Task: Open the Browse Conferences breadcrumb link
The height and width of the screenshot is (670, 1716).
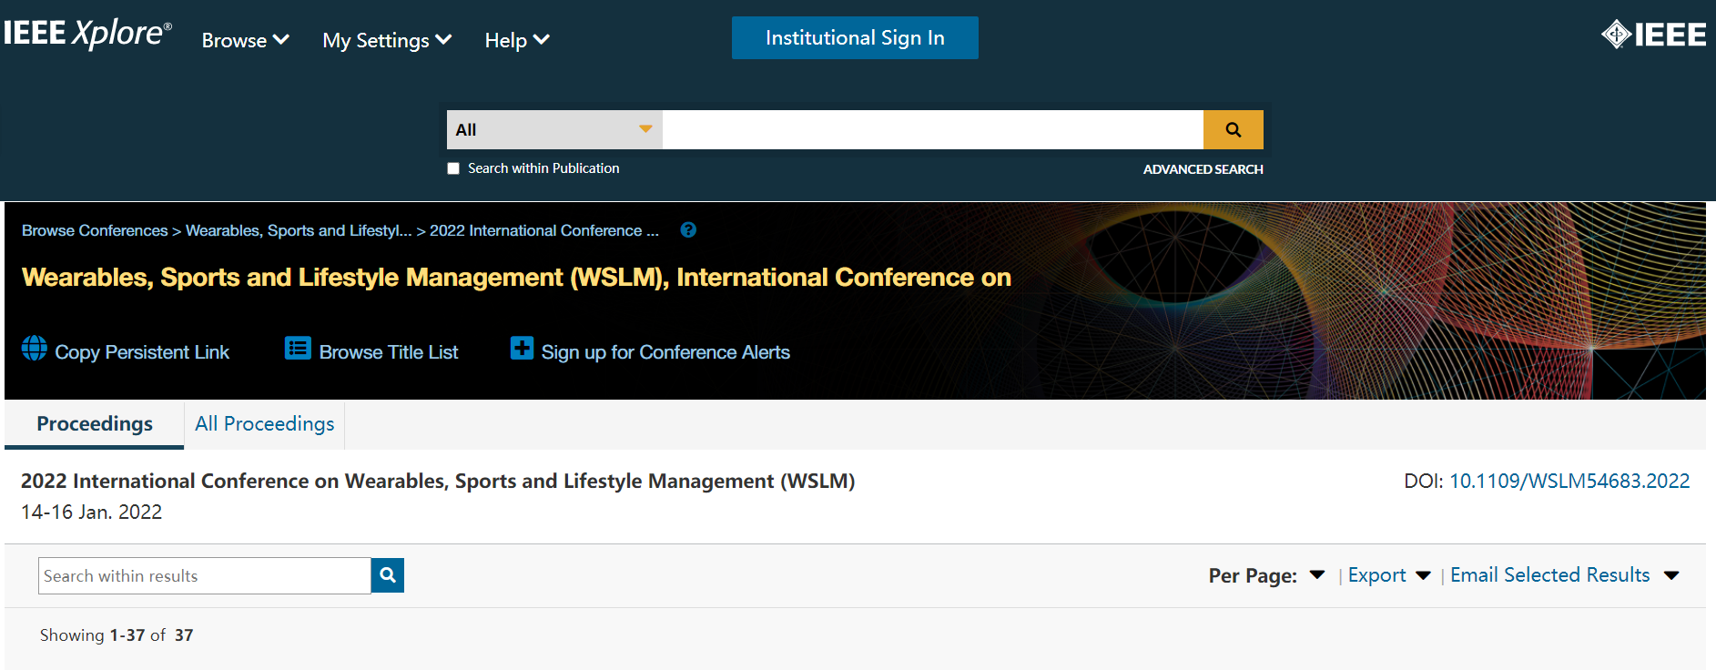Action: click(x=95, y=230)
